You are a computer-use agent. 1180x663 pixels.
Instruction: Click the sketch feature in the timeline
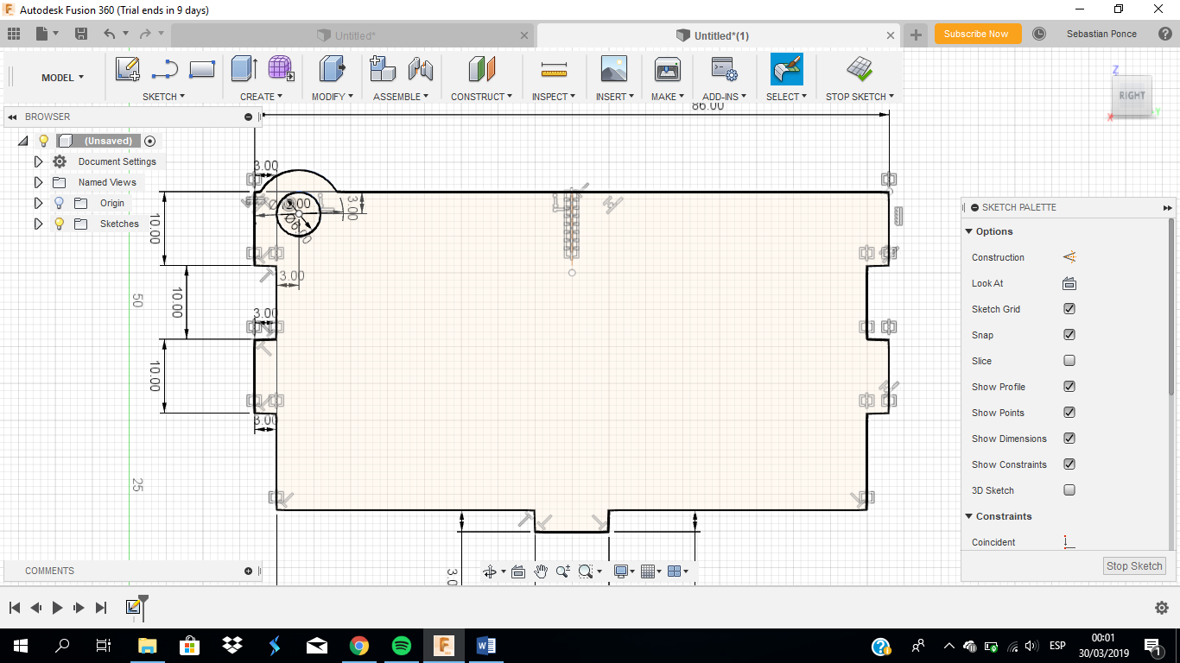(x=133, y=607)
